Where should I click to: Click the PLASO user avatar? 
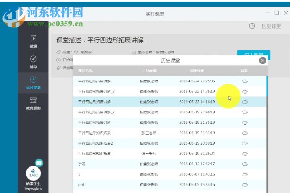click(x=33, y=174)
